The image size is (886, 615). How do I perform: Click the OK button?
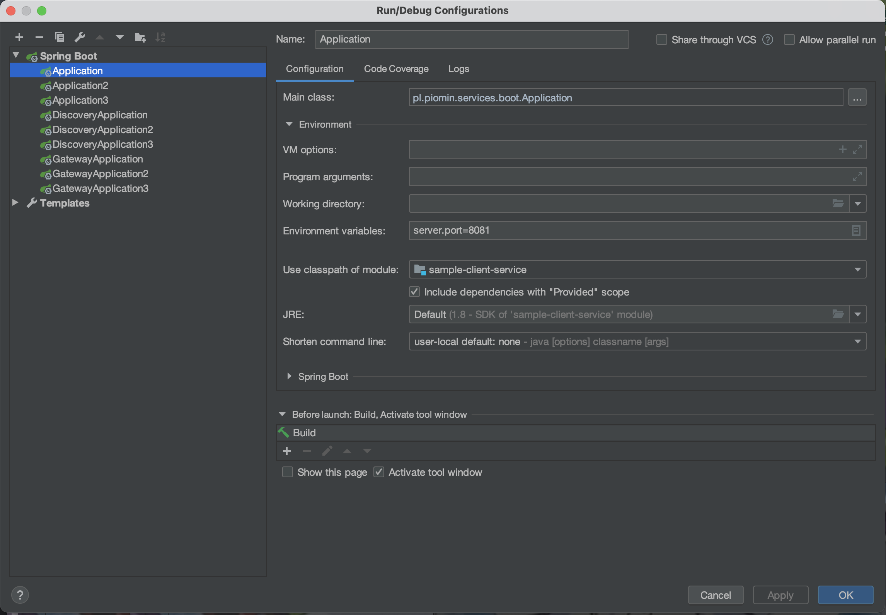tap(845, 595)
